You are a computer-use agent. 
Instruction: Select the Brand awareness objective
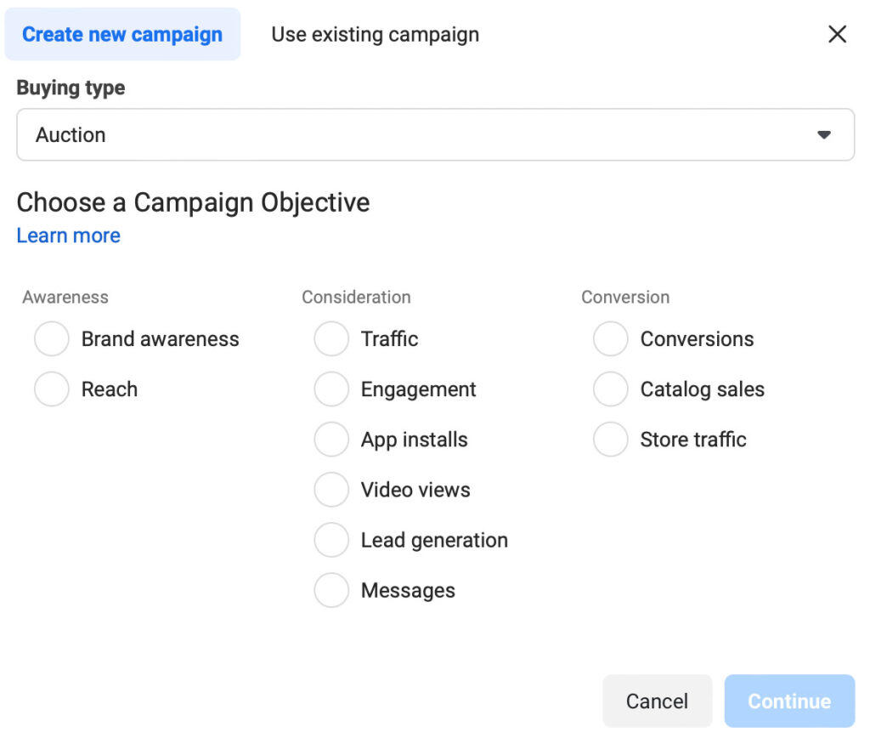51,338
